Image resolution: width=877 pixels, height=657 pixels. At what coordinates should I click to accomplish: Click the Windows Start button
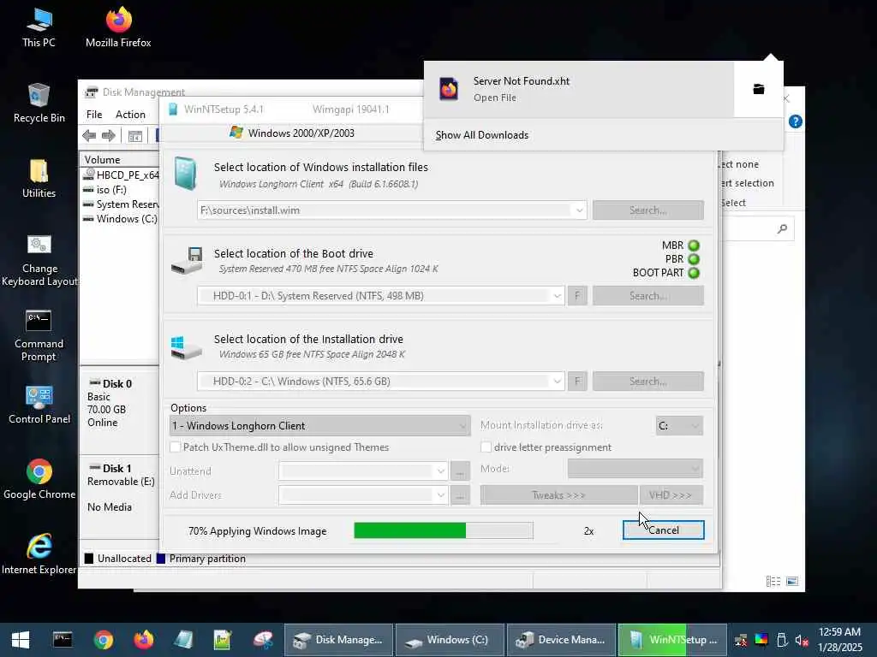click(21, 640)
